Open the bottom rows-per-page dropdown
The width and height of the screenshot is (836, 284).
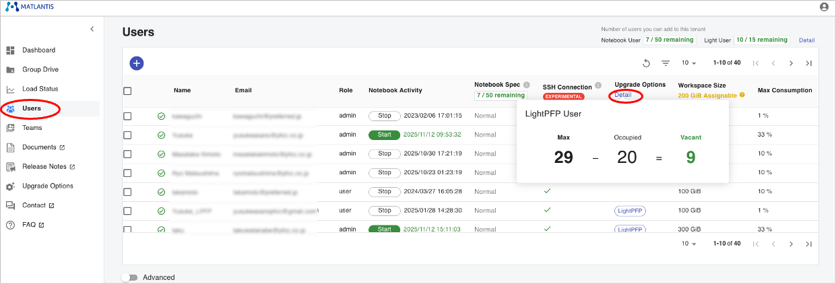pos(688,244)
